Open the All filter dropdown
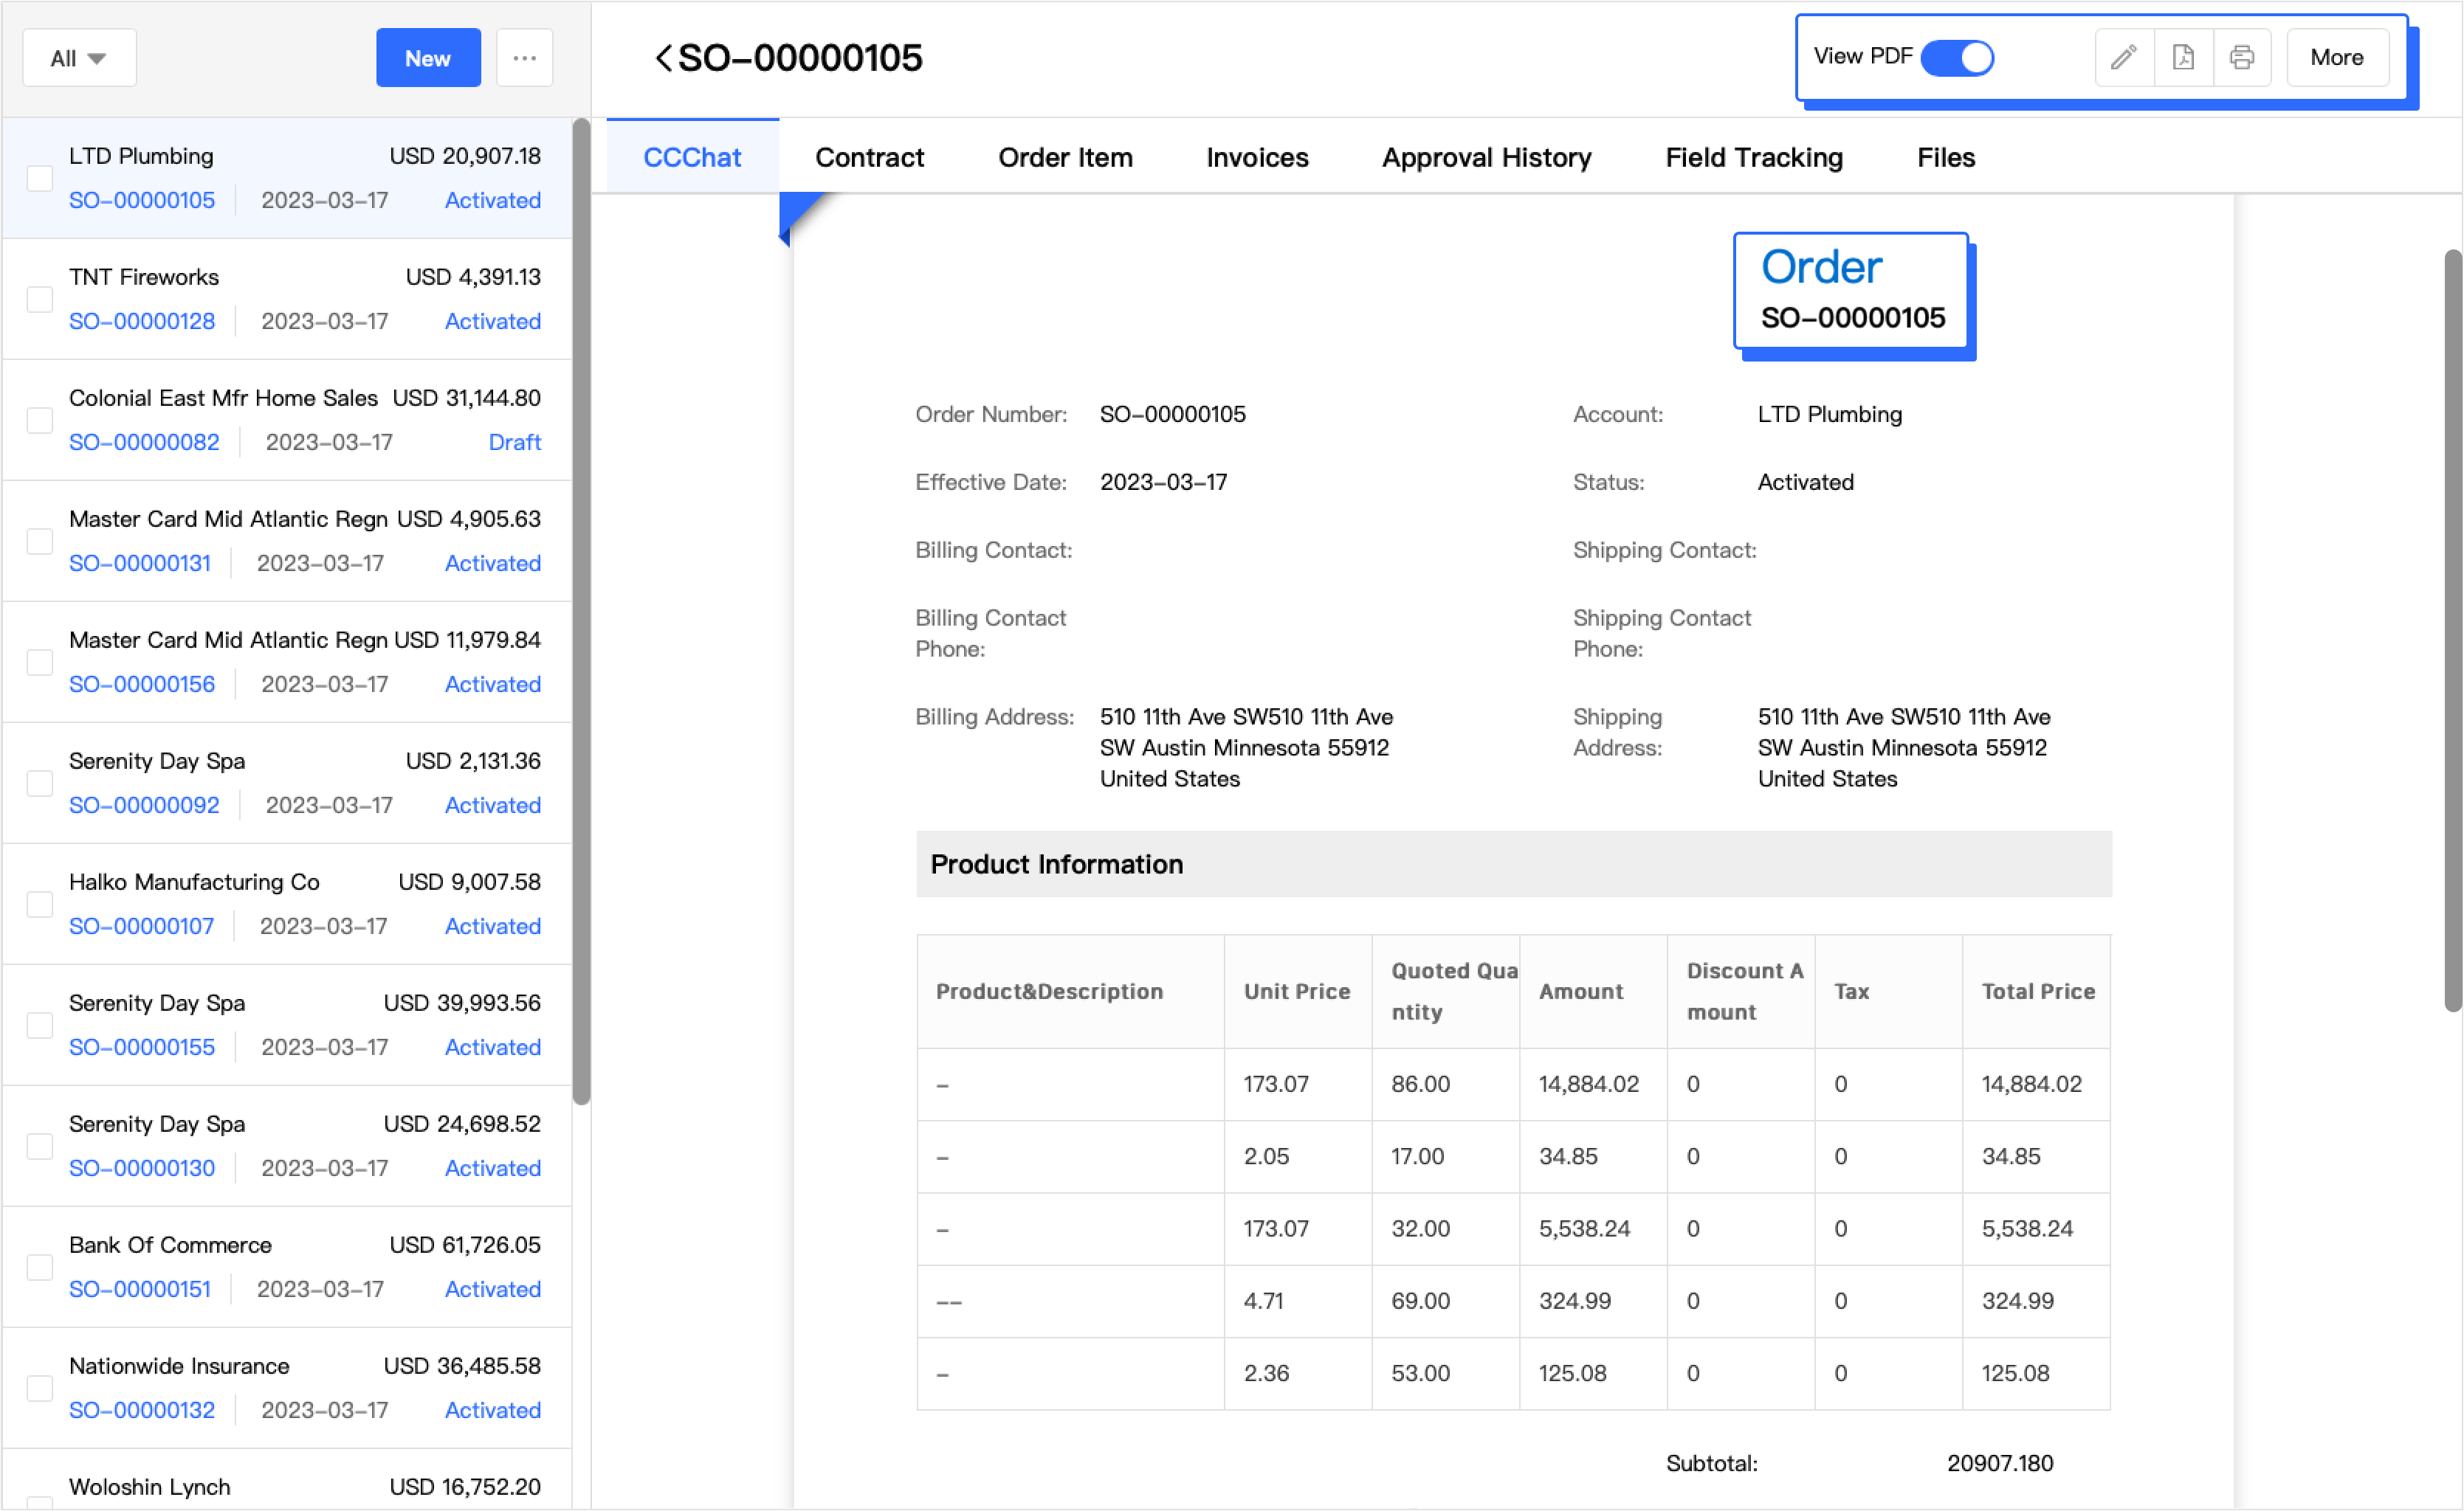This screenshot has width=2464, height=1511. coord(79,58)
